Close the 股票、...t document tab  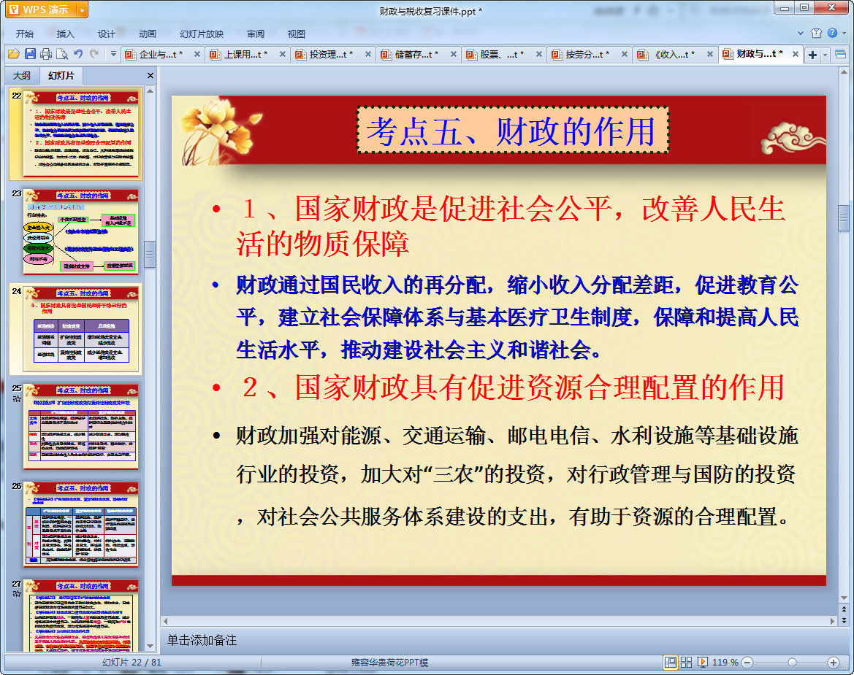[x=539, y=55]
